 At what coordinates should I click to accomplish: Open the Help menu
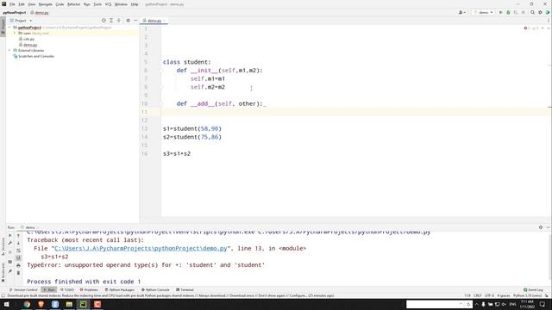click(x=135, y=4)
